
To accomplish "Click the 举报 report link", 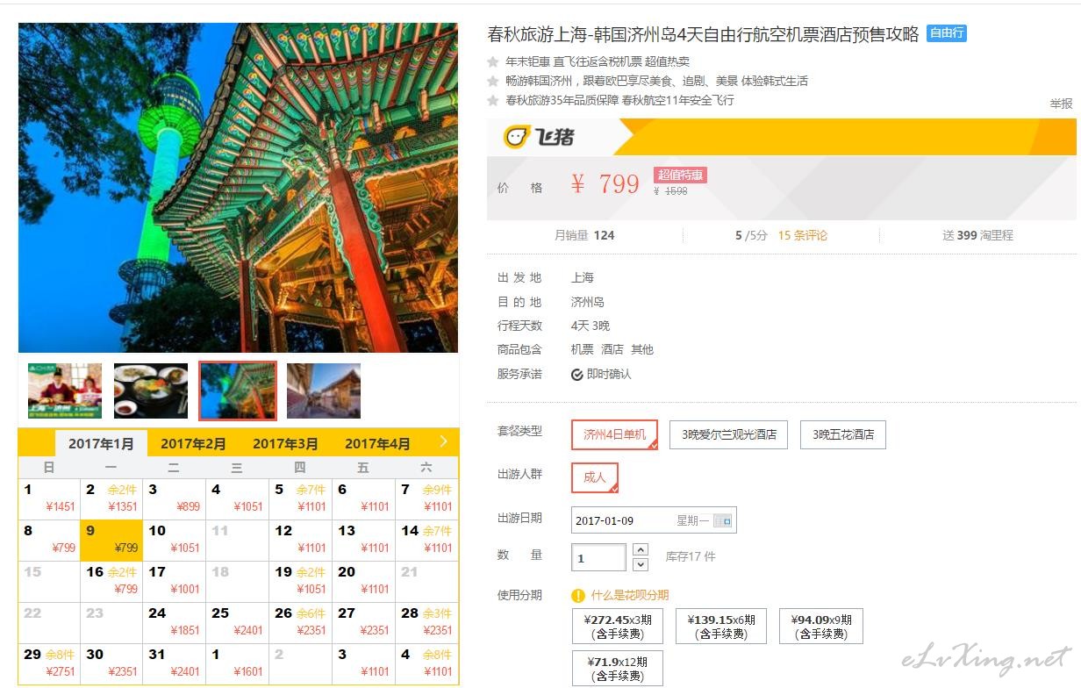I will 1061,104.
